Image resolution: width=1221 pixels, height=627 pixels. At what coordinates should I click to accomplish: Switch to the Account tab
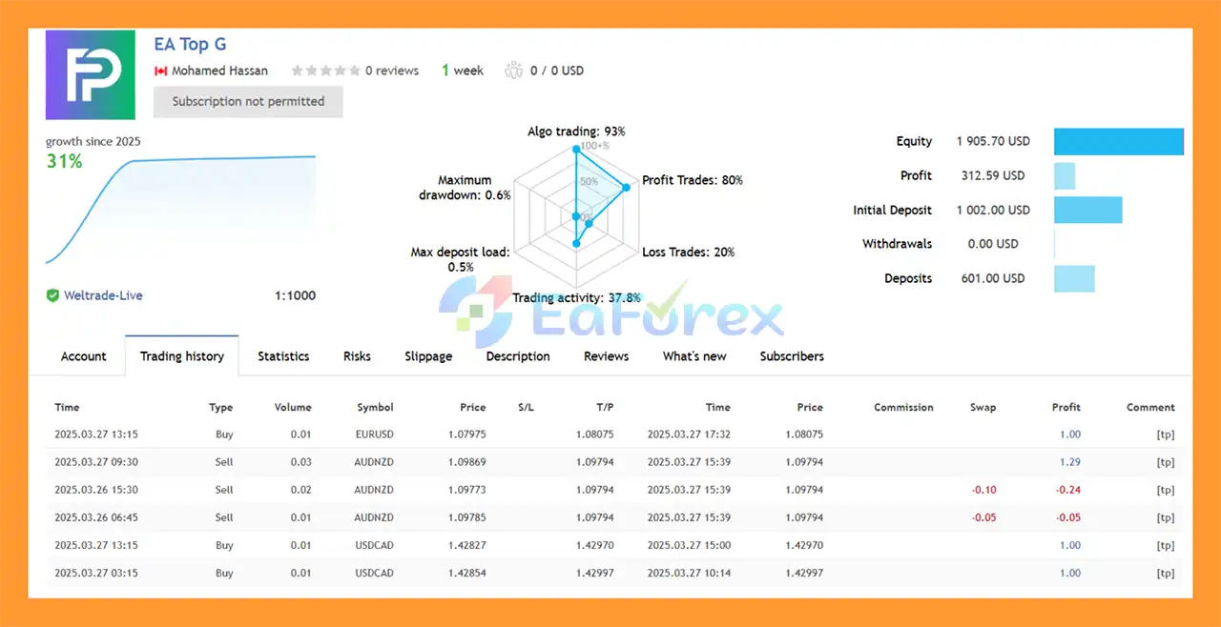[84, 356]
